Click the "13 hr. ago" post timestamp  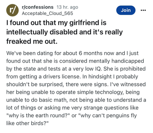67,7
